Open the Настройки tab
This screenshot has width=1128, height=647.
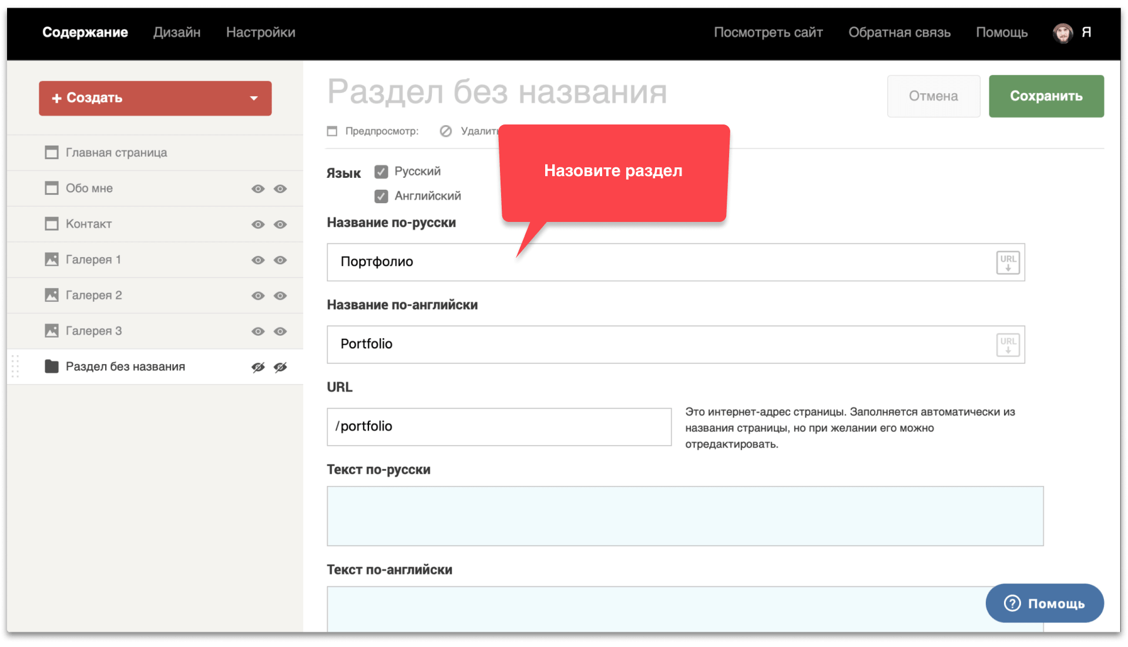(260, 32)
